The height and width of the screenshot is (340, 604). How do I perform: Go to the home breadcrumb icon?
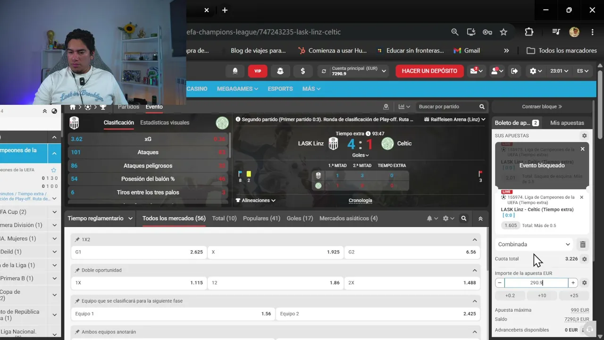(x=73, y=107)
